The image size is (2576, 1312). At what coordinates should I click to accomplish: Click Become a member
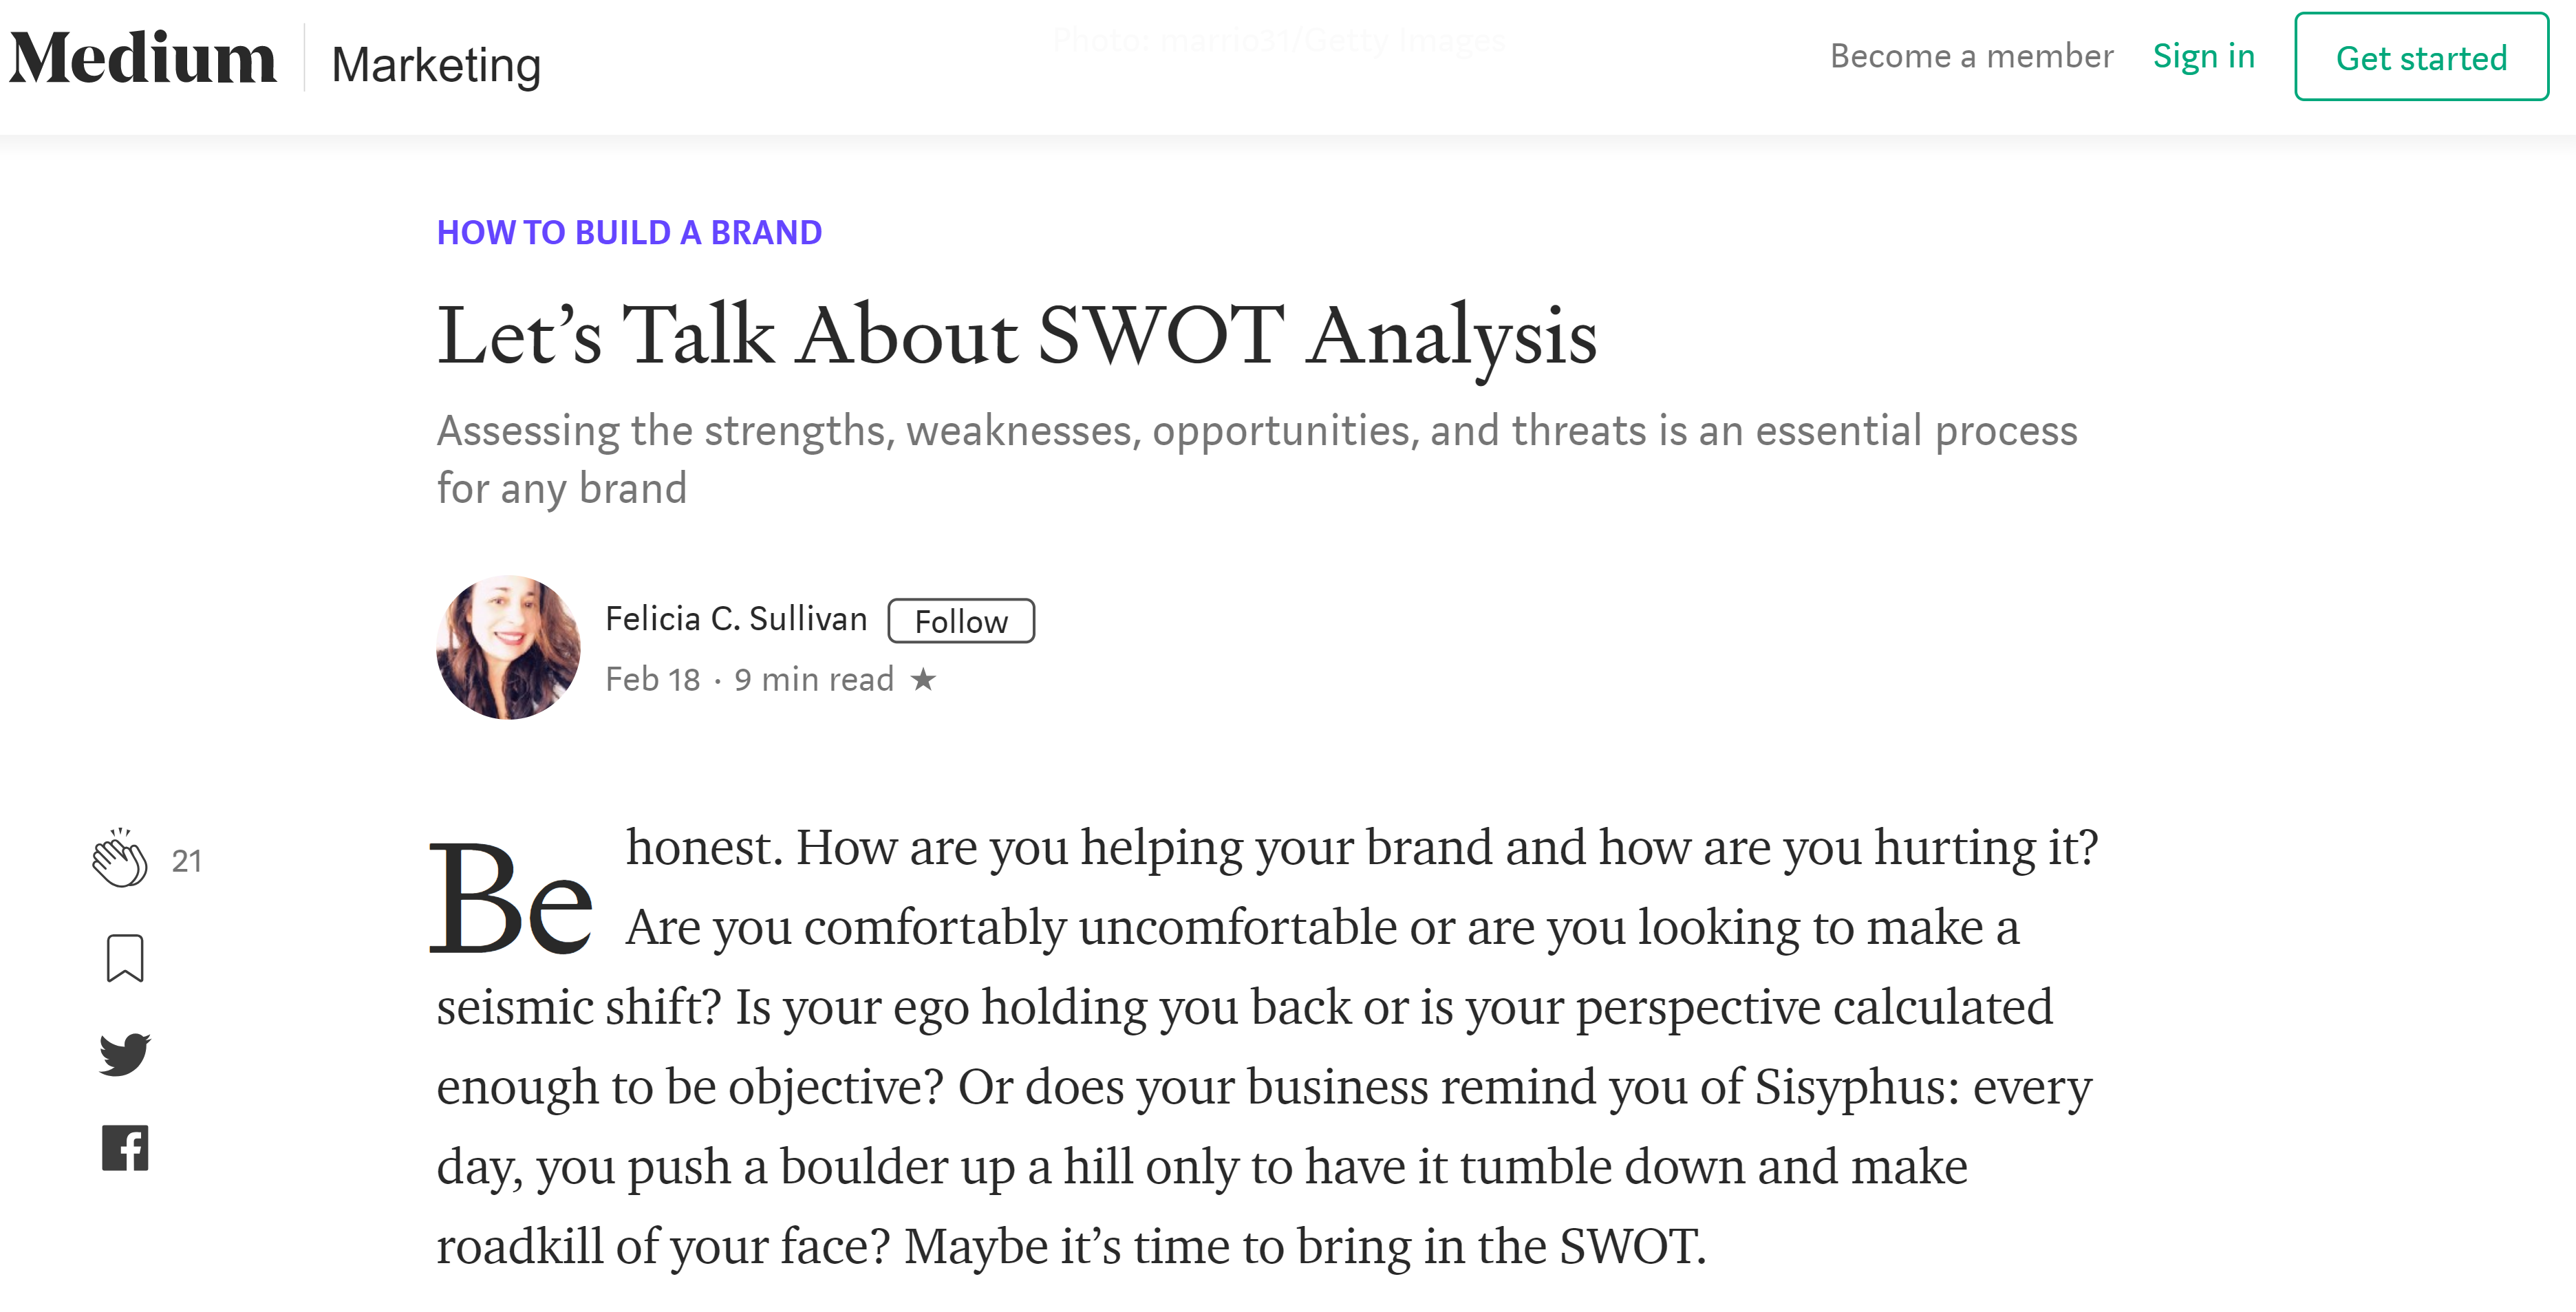[x=1972, y=57]
